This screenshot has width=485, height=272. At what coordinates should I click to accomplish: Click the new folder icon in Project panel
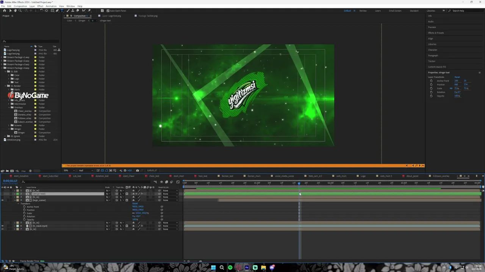[x=7, y=171]
